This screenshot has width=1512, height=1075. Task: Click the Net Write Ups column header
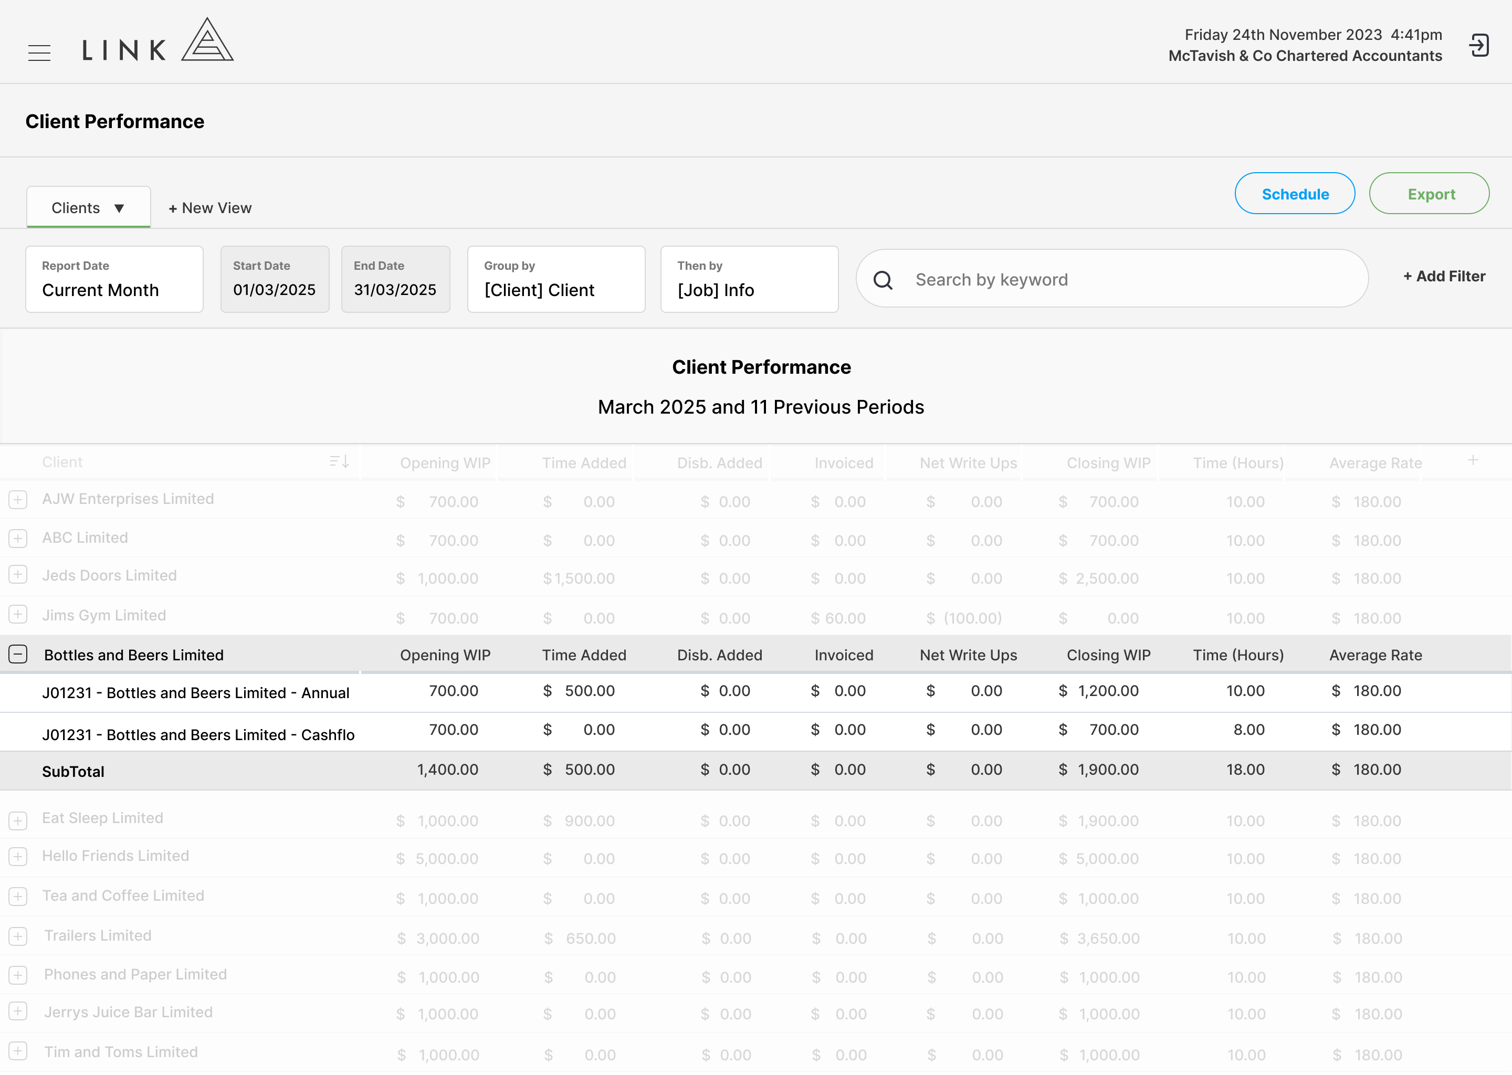point(968,462)
